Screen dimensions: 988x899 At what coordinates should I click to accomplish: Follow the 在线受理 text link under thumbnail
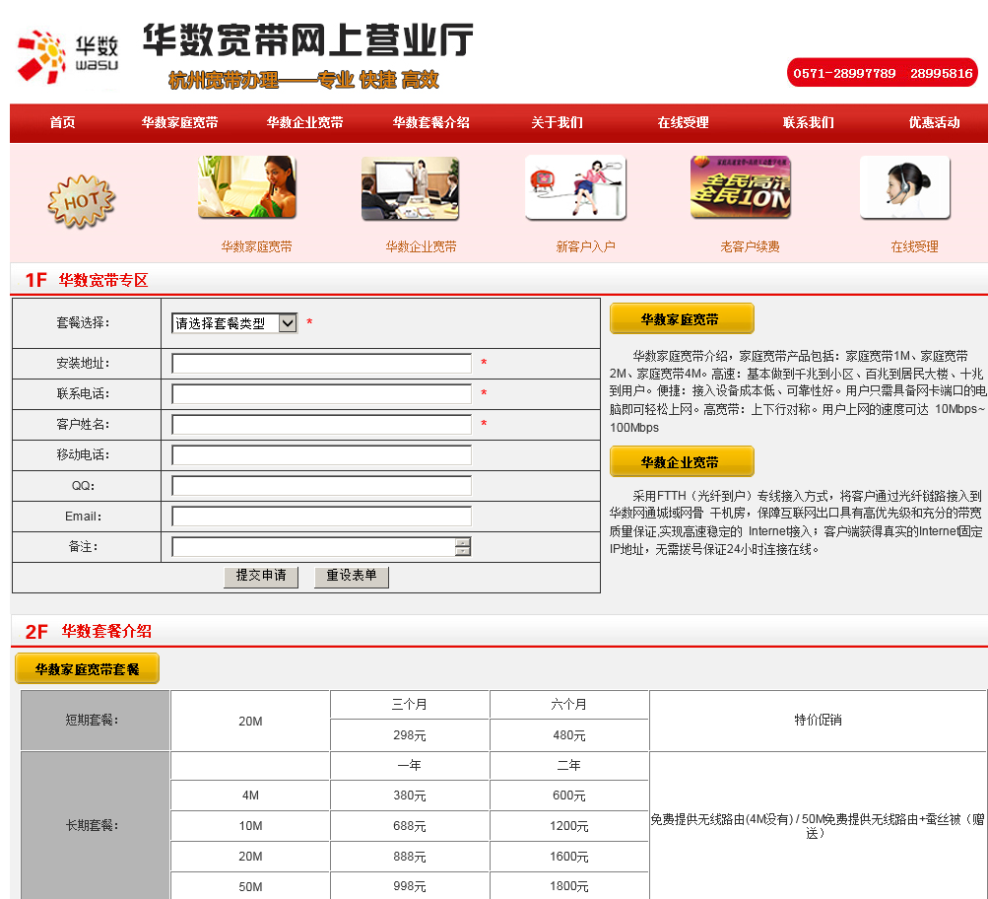tap(914, 246)
